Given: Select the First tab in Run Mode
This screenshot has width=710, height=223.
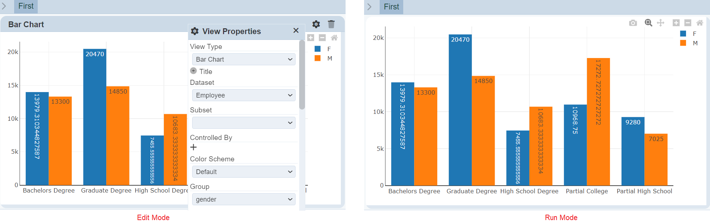Looking at the screenshot, I should pos(391,7).
